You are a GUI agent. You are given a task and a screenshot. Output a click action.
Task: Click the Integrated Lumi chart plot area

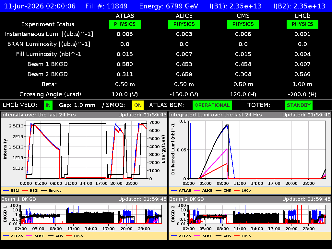point(257,150)
